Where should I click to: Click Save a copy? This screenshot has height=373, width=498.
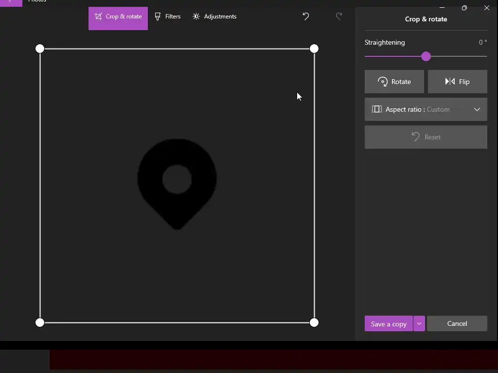[x=389, y=323]
